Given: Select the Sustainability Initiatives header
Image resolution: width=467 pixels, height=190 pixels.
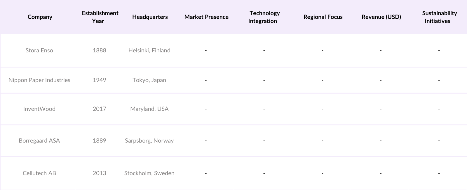Looking at the screenshot, I should click(439, 17).
